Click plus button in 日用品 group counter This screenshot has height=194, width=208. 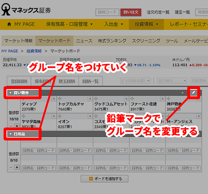coord(17,167)
